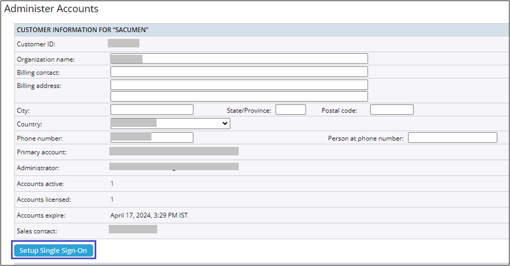Screen dimensions: 510x266
Task: Select the first Billing address line
Action: (x=239, y=85)
